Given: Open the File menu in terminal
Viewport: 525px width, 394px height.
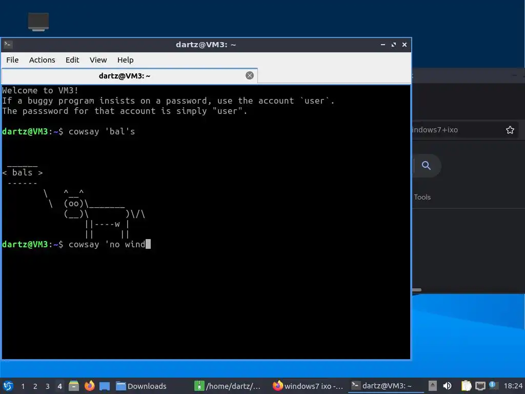Looking at the screenshot, I should pyautogui.click(x=12, y=60).
